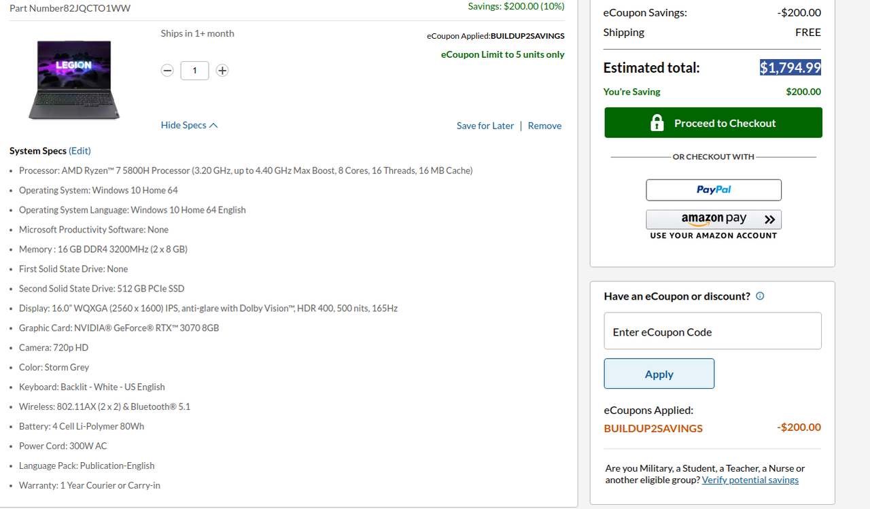Viewport: 870px width, 509px height.
Task: Click eCoupon Limit to 5 units only text
Action: coord(503,54)
